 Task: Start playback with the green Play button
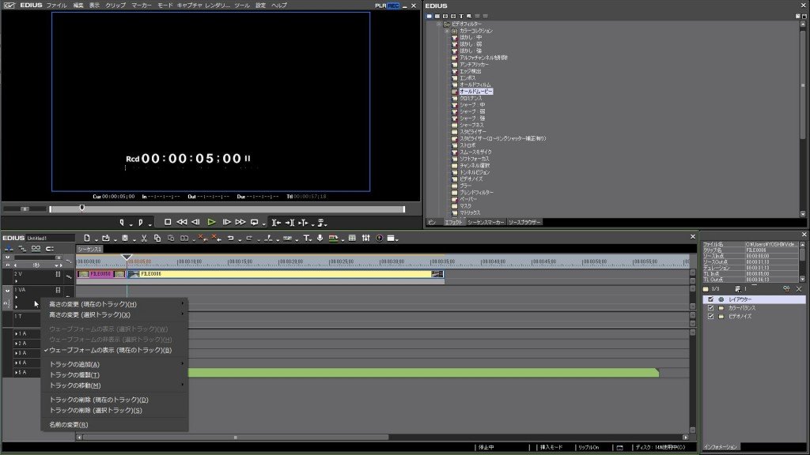[211, 222]
